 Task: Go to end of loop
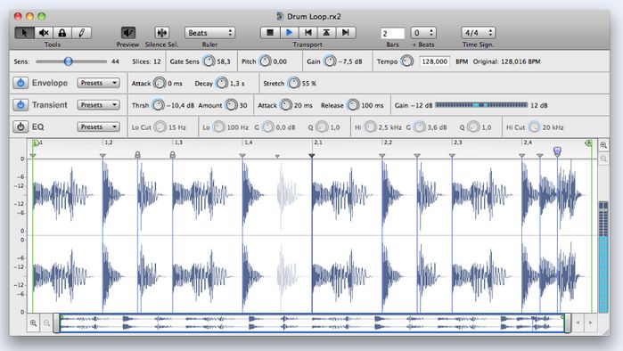point(346,33)
